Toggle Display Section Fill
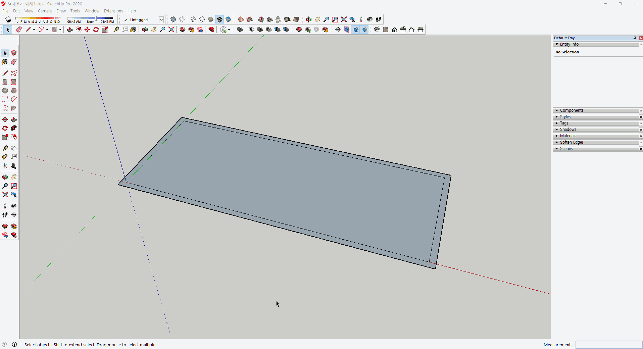The width and height of the screenshot is (643, 349). [x=364, y=30]
